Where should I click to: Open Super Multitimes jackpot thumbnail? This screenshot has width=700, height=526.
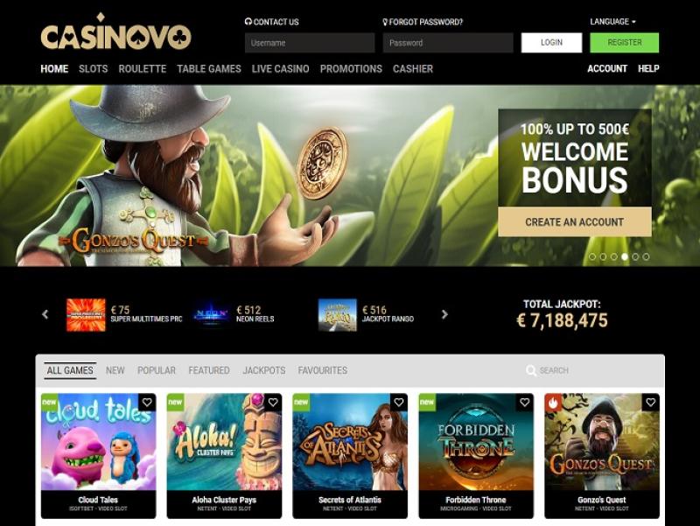[x=86, y=315]
